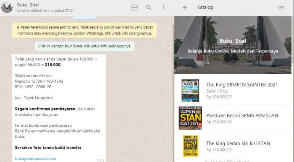Click the catalog cover banner image
294x162 pixels.
(233, 45)
